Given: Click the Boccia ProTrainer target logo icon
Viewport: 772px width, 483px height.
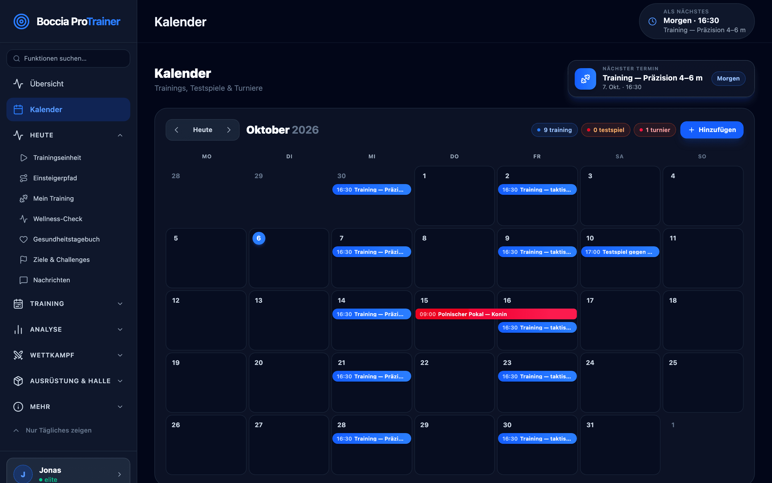Looking at the screenshot, I should (x=21, y=21).
